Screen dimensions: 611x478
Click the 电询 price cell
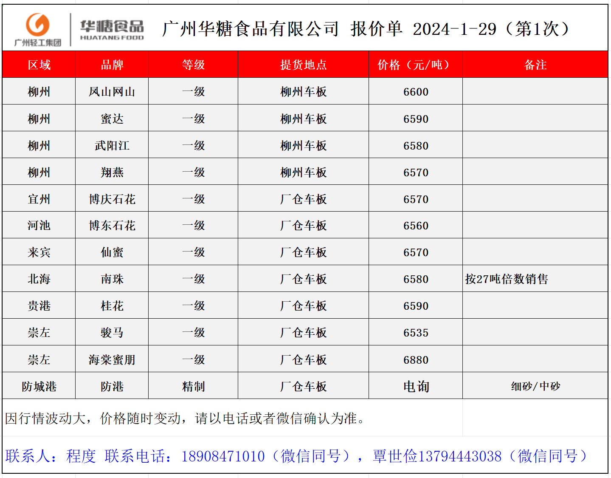(416, 387)
